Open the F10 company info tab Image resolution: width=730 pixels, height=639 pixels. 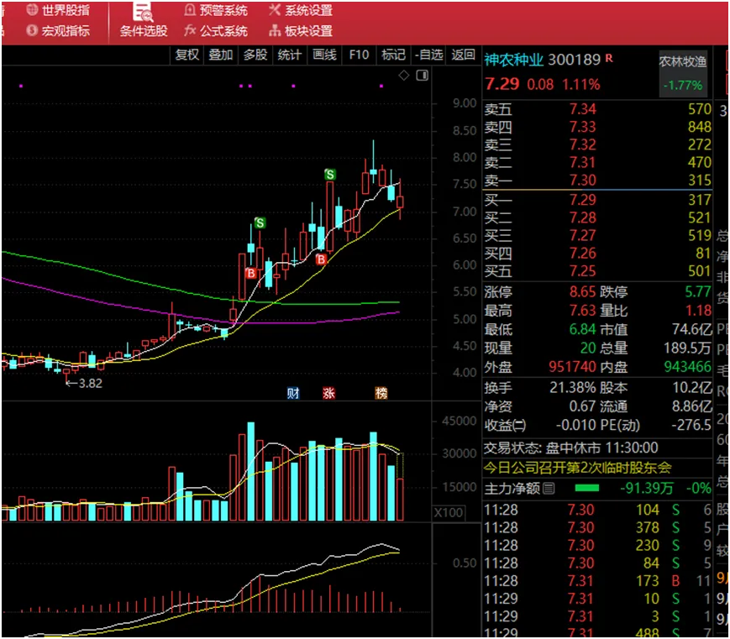point(359,55)
